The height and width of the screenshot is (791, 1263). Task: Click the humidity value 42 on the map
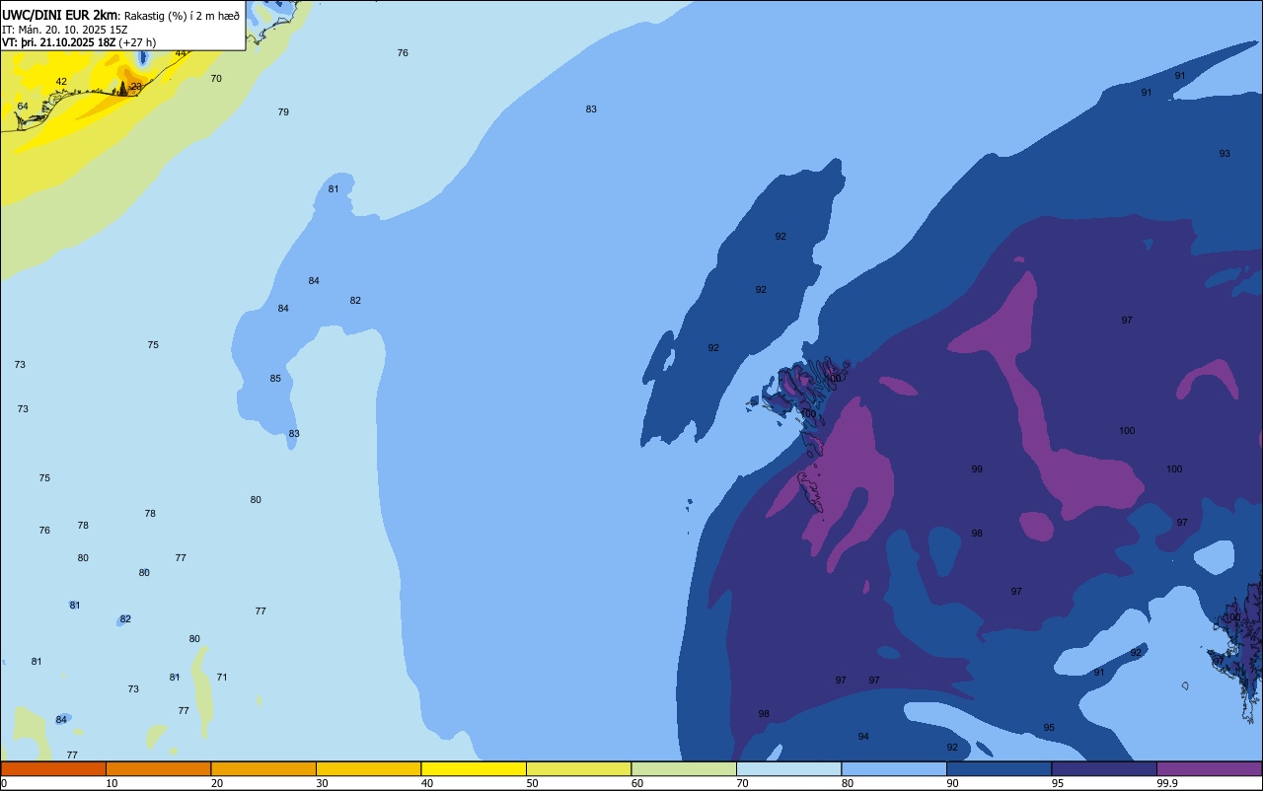pos(61,82)
